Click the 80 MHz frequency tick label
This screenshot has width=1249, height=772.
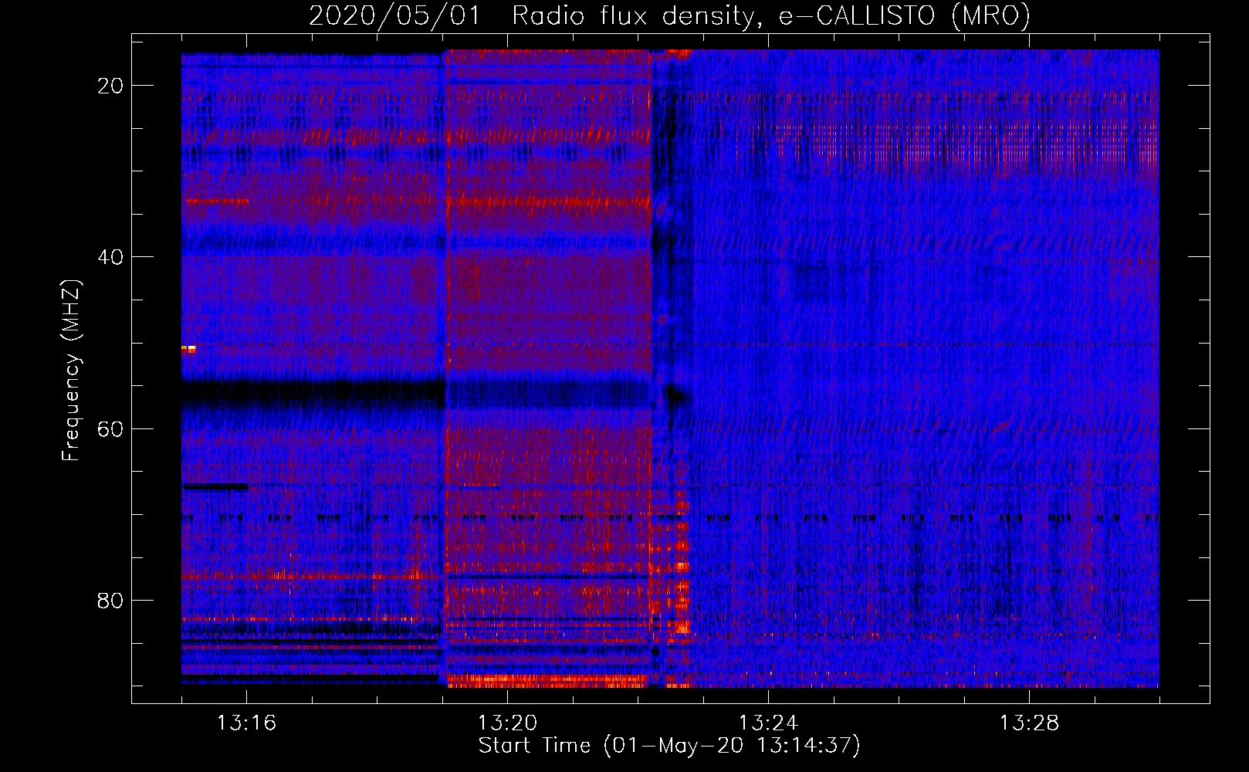tap(110, 600)
